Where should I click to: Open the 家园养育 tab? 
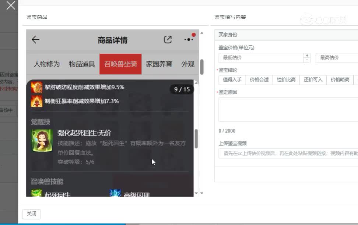tap(159, 64)
